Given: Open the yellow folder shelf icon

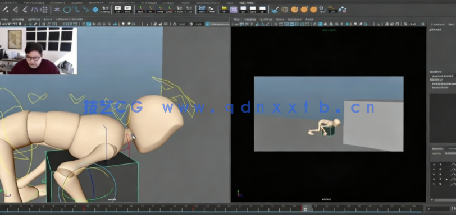Looking at the screenshot, I should (224, 10).
